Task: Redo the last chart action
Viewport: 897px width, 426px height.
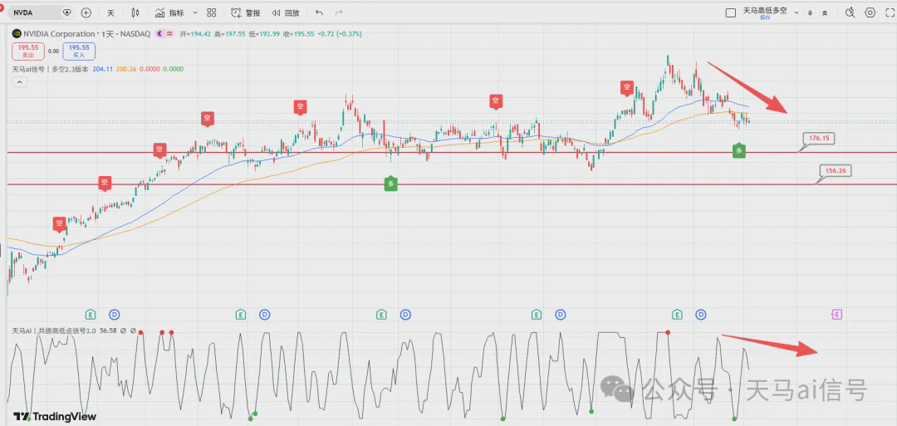Action: (339, 12)
